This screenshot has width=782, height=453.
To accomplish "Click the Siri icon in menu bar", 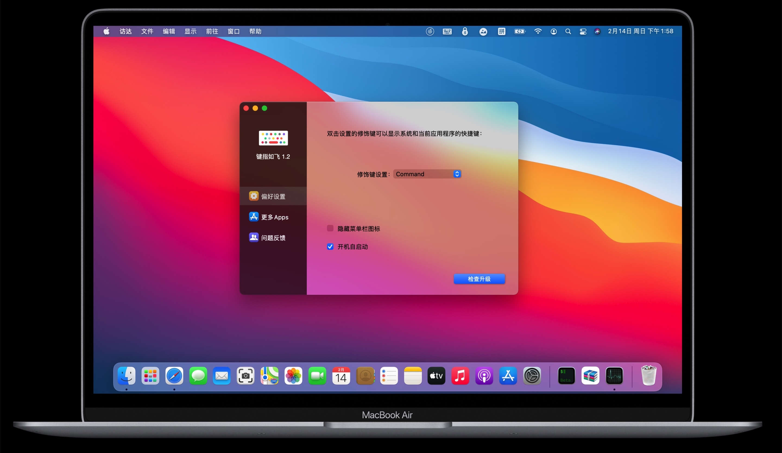I will 597,31.
